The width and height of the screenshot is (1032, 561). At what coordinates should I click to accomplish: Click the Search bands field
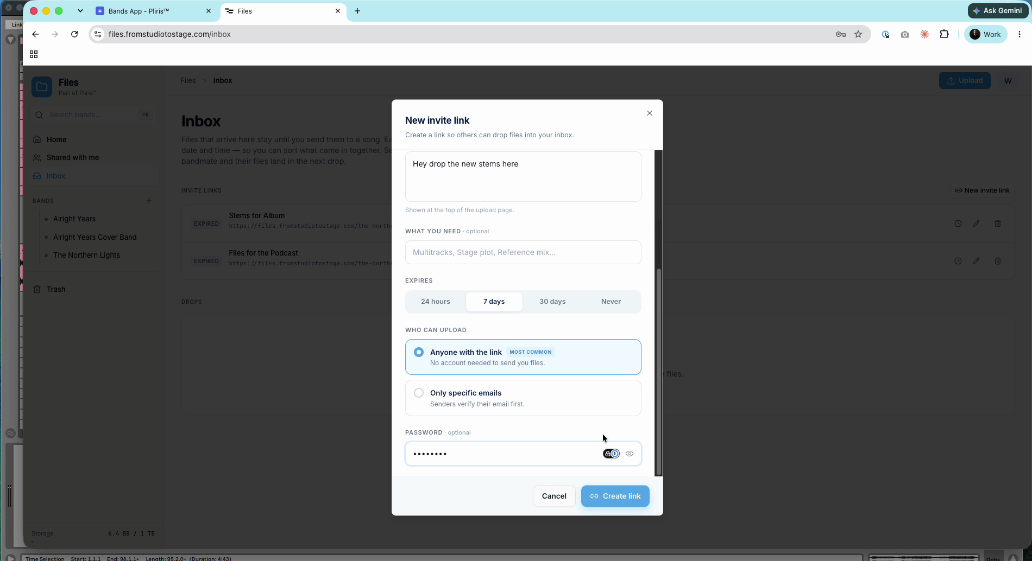pos(93,114)
